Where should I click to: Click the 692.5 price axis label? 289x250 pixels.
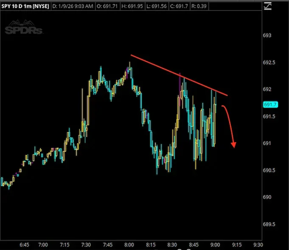pos(269,63)
